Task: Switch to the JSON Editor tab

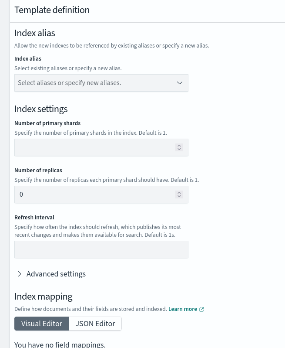Action: (95, 324)
